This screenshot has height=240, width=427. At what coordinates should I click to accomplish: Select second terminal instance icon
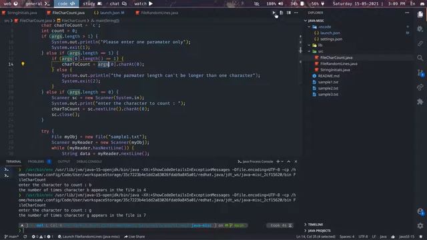6,176
